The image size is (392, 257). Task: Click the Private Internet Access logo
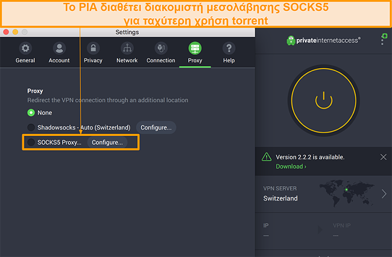point(324,40)
